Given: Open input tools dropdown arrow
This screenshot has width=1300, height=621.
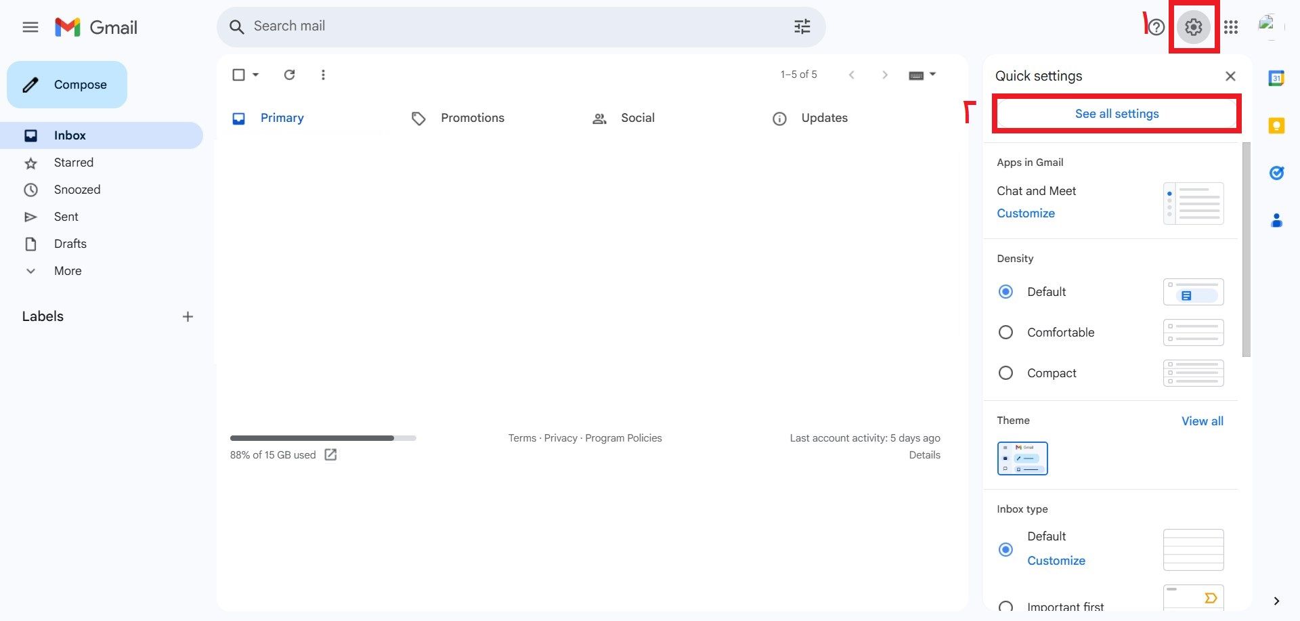Looking at the screenshot, I should coord(933,74).
